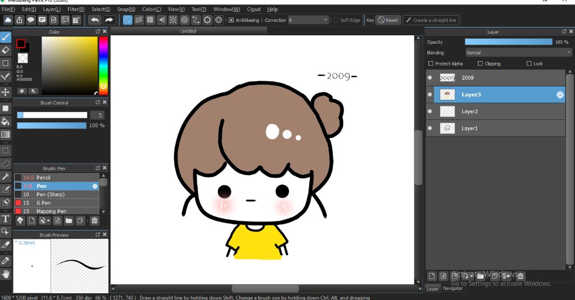Select the Pen (Sharp) brush
The image size is (575, 300).
pos(57,195)
